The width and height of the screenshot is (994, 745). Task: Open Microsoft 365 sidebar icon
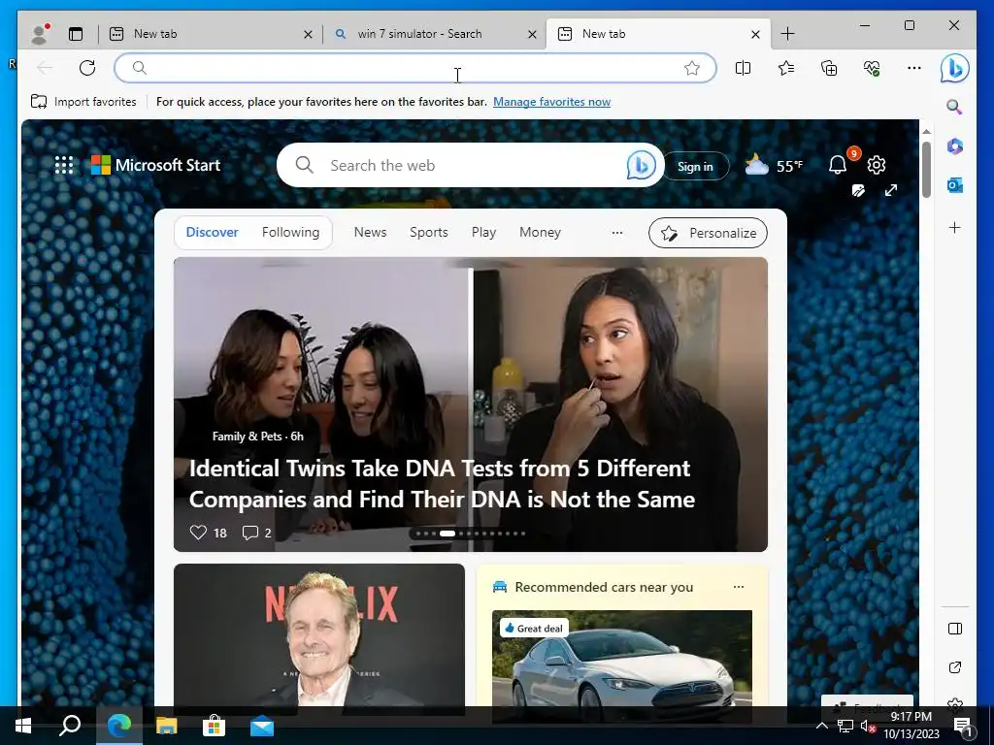click(955, 146)
